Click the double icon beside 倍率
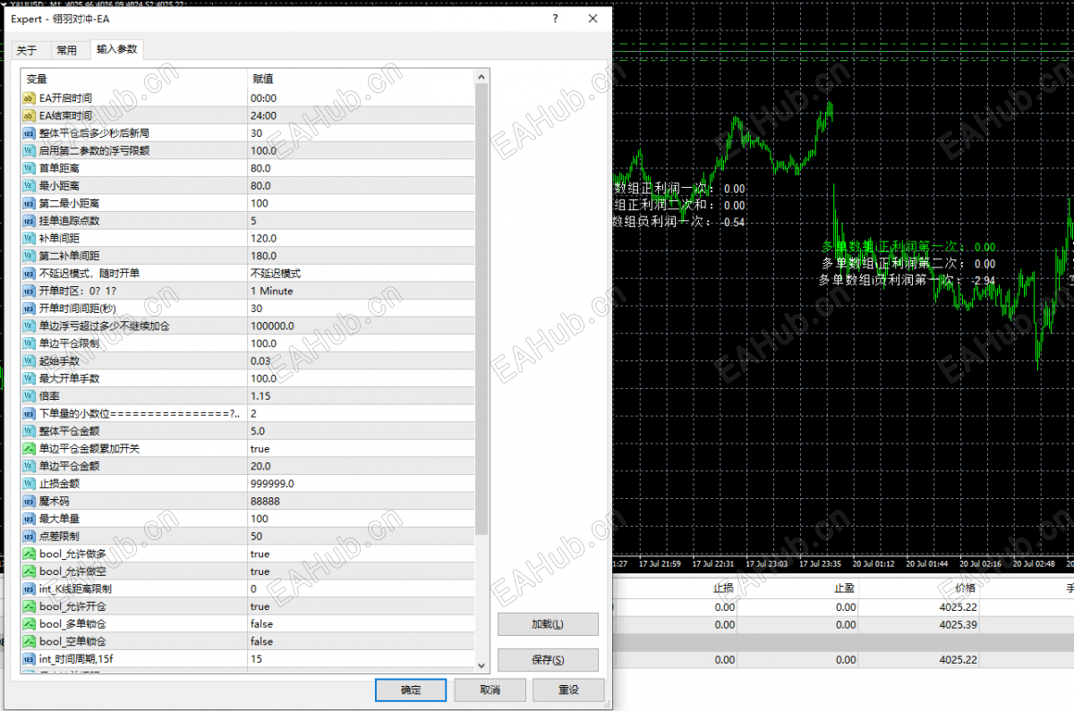1074x711 pixels. (x=29, y=396)
